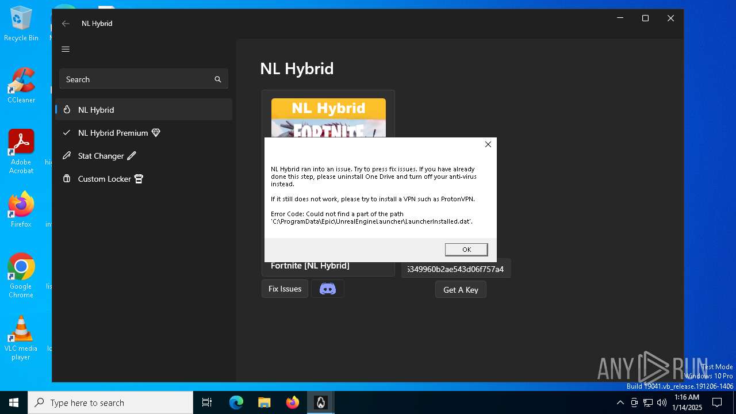Minimize the NL Hybrid window

(x=620, y=18)
